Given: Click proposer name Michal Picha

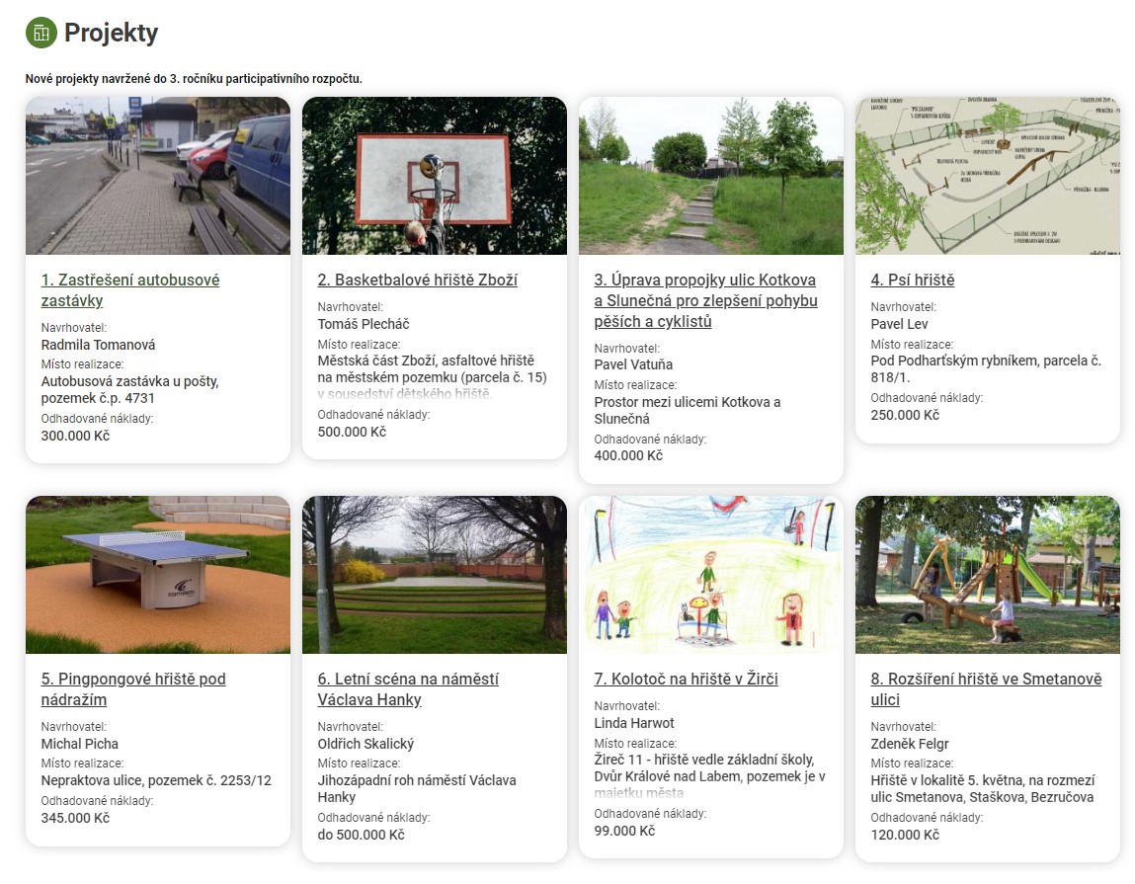Looking at the screenshot, I should pyautogui.click(x=80, y=744).
